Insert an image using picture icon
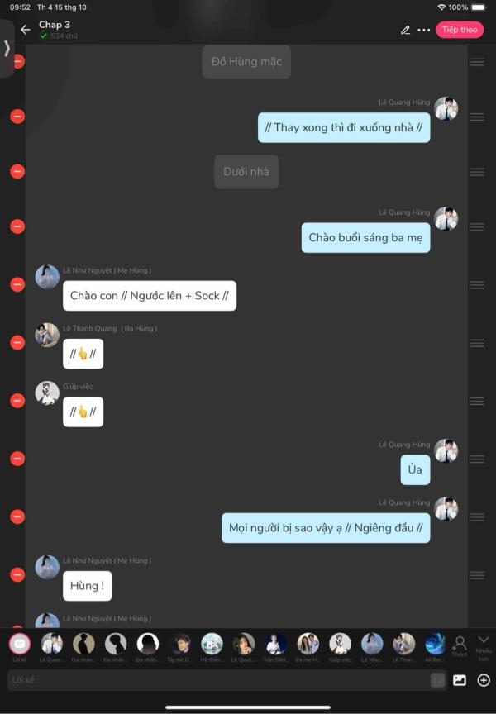 pyautogui.click(x=460, y=680)
